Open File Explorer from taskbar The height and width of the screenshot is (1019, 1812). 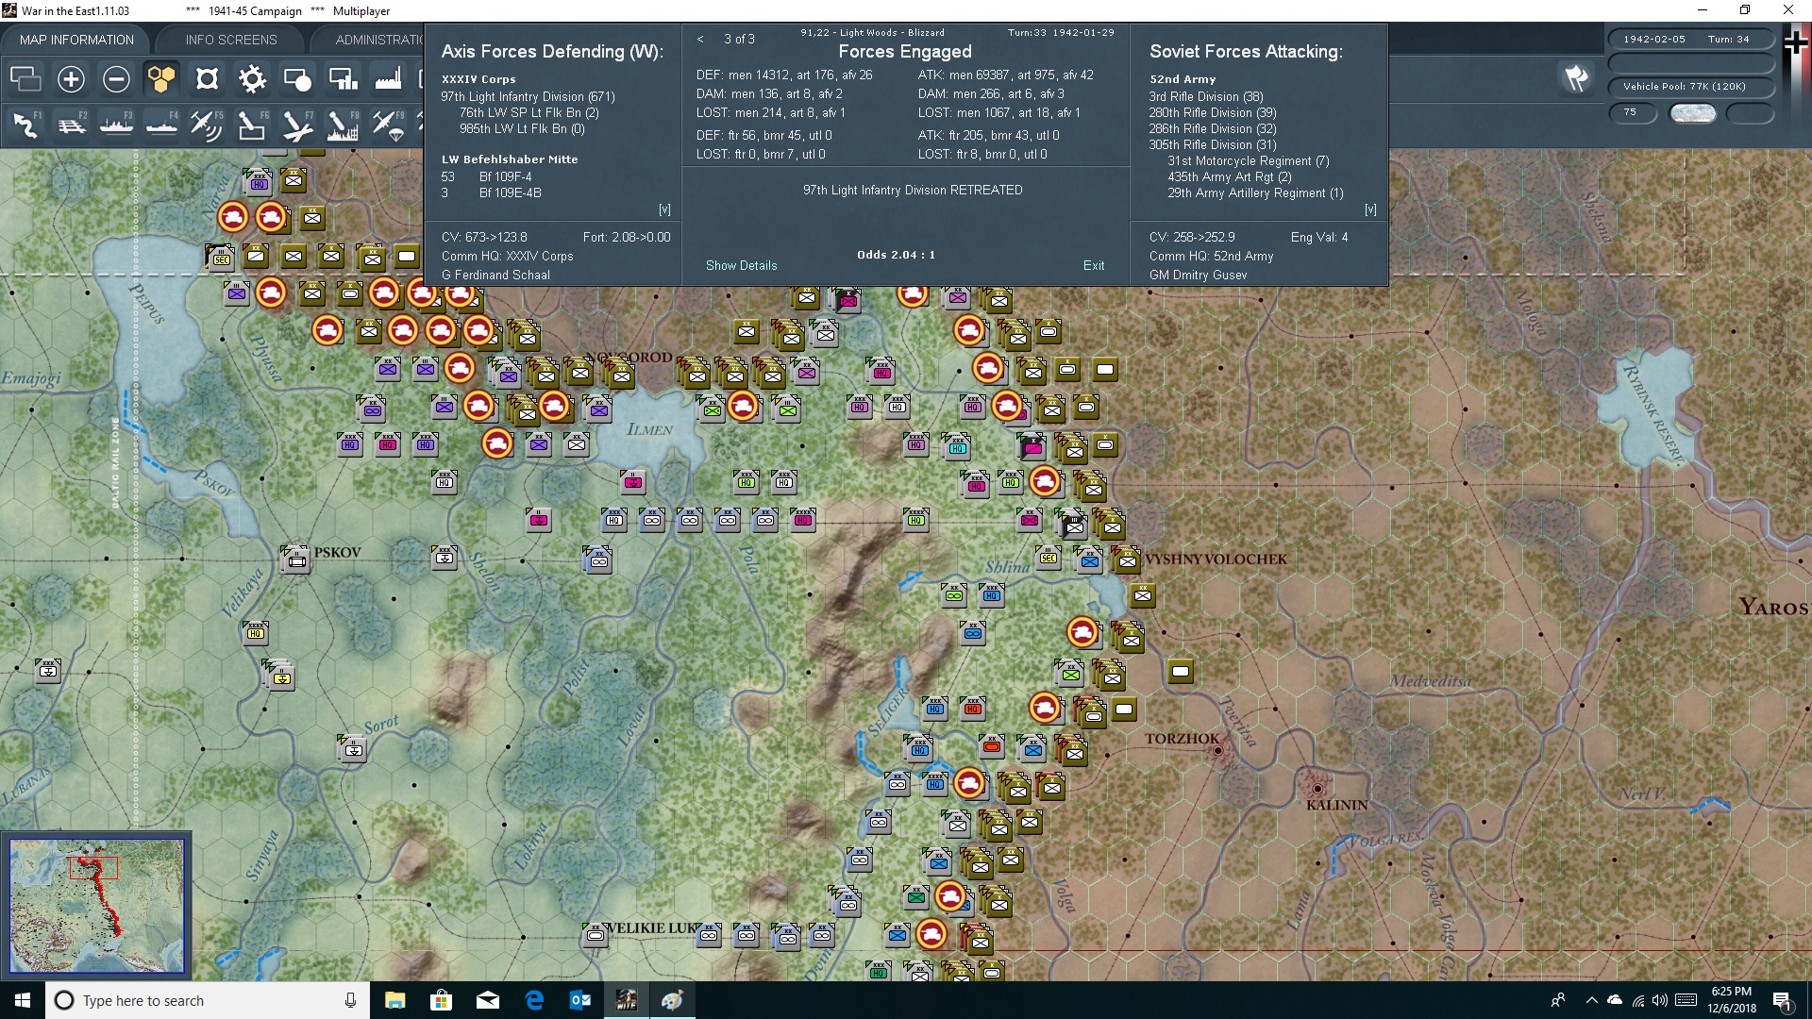tap(394, 1000)
